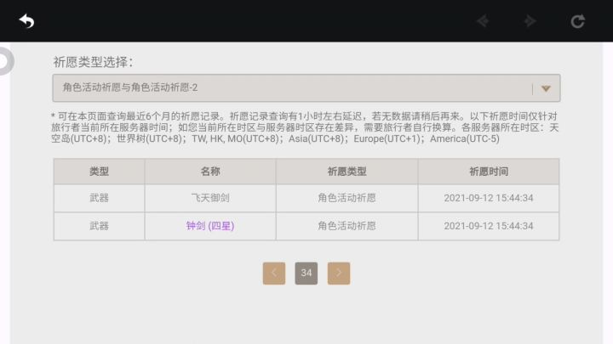The width and height of the screenshot is (613, 344).
Task: Select the purple 钟剑 (四星) item name
Action: coord(210,226)
